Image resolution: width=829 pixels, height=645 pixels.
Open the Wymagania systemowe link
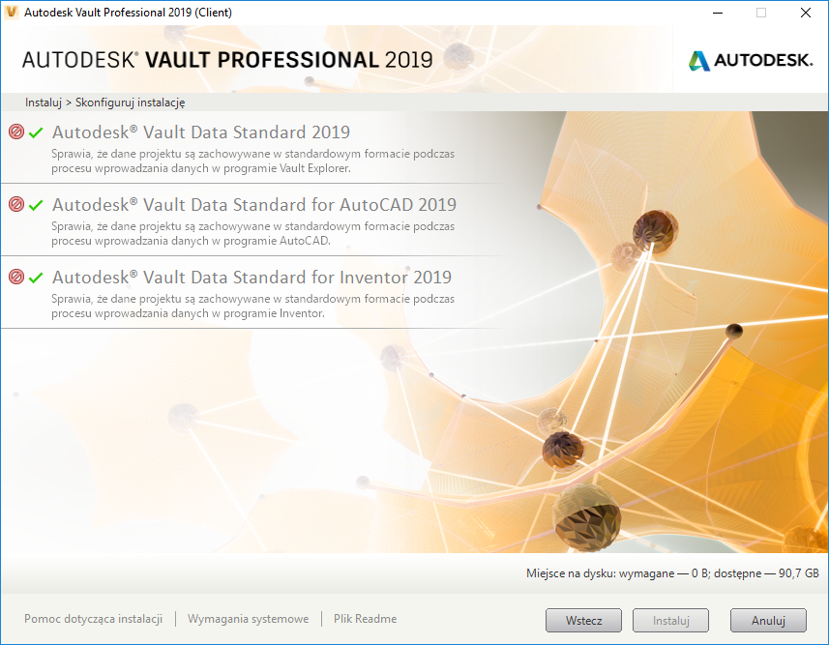pyautogui.click(x=248, y=619)
